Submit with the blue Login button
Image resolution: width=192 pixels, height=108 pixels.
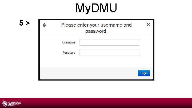[x=144, y=73]
